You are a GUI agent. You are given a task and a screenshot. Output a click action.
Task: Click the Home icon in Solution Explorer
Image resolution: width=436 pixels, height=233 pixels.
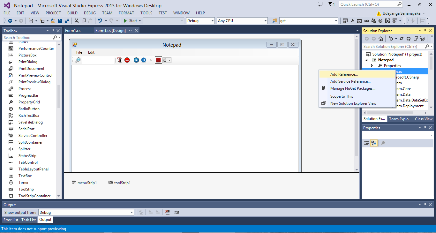pos(381,39)
